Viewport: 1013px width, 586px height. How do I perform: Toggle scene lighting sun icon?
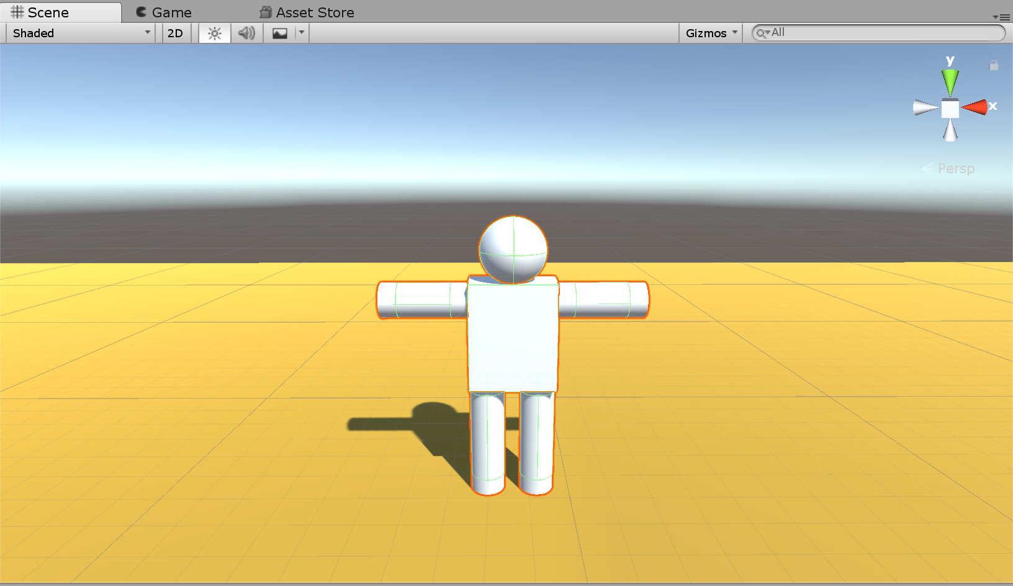click(x=215, y=34)
